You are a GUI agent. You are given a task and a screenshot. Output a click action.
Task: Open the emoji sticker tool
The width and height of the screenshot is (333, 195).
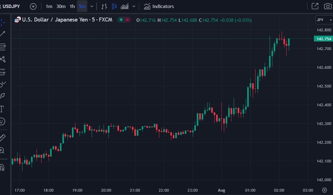2,121
